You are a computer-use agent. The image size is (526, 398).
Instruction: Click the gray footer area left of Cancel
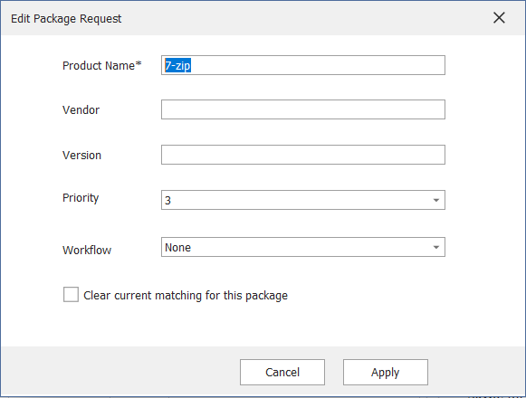pos(120,371)
